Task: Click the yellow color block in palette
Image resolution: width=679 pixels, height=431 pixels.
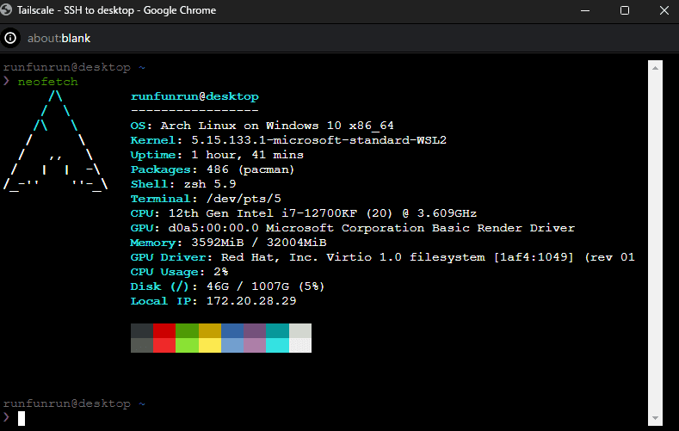Action: 210,330
